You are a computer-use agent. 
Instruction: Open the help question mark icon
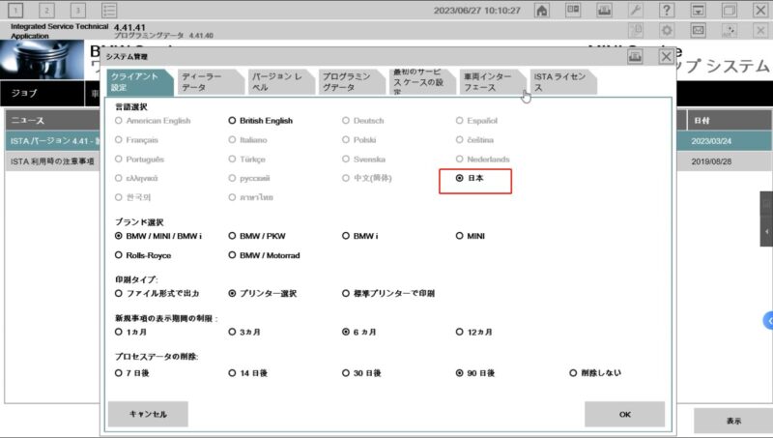pos(667,11)
